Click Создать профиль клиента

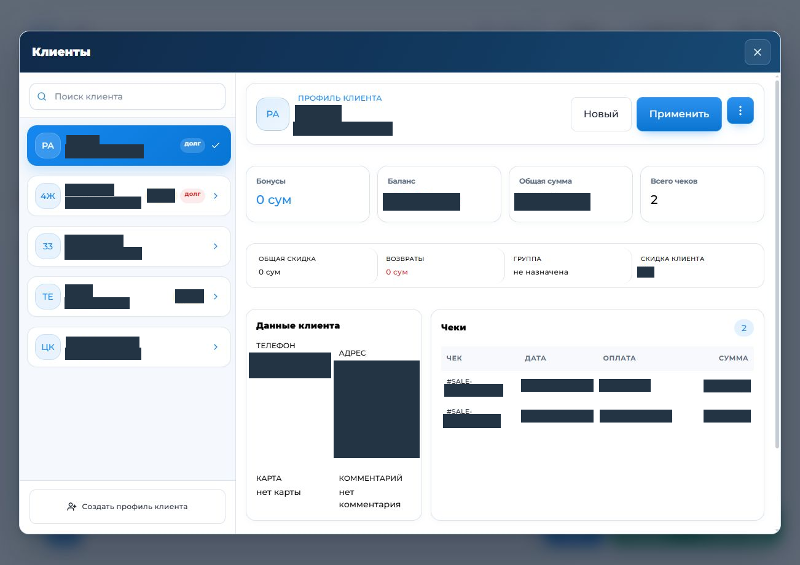pos(127,507)
